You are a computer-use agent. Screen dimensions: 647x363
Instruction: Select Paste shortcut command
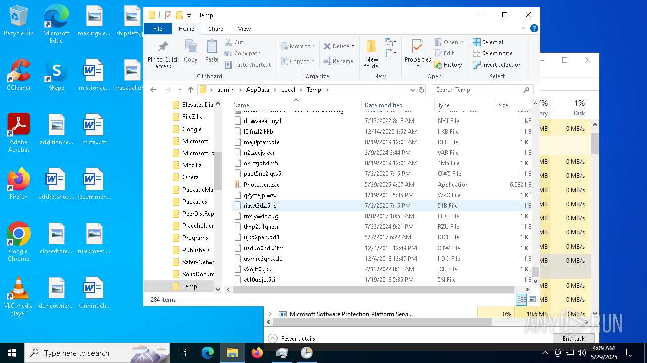248,65
